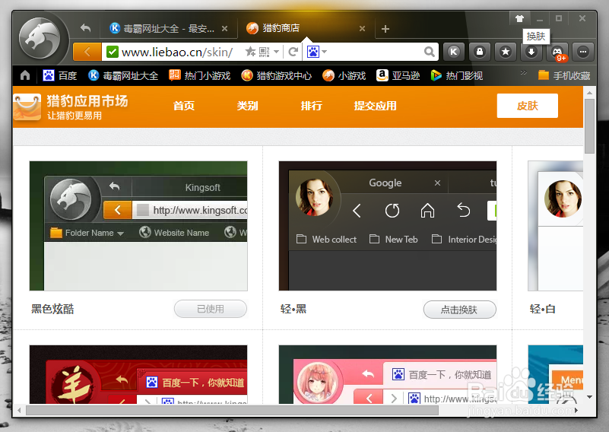Click the white 皮肤 button
Viewport: 609px width, 432px height.
(528, 106)
